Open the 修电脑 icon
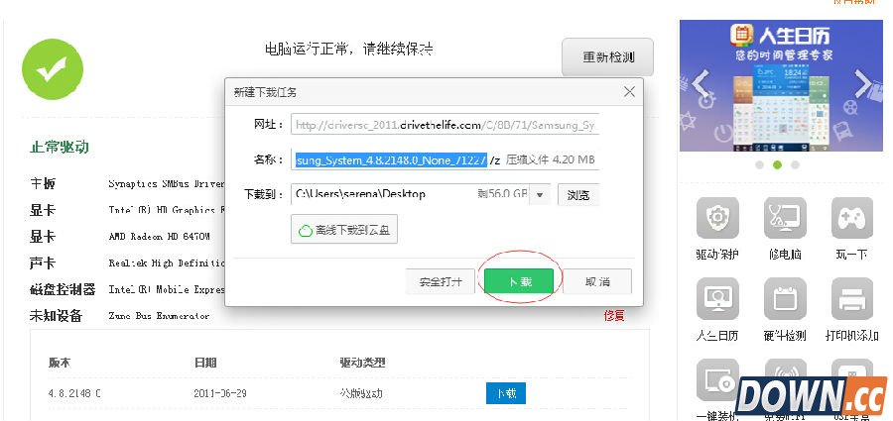This screenshot has width=893, height=421. click(785, 218)
